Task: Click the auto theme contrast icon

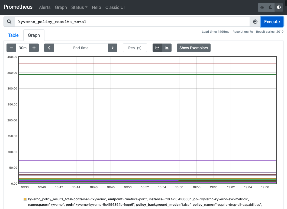Action: coord(279,7)
